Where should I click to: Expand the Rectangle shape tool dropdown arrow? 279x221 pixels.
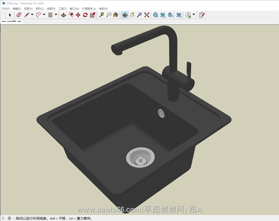pyautogui.click(x=56, y=15)
